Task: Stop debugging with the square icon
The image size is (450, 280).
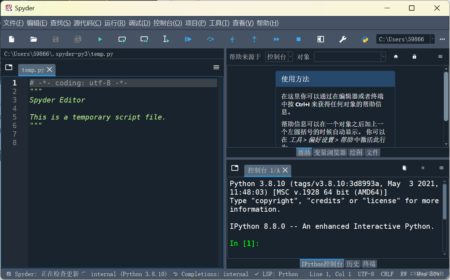Action: [299, 39]
